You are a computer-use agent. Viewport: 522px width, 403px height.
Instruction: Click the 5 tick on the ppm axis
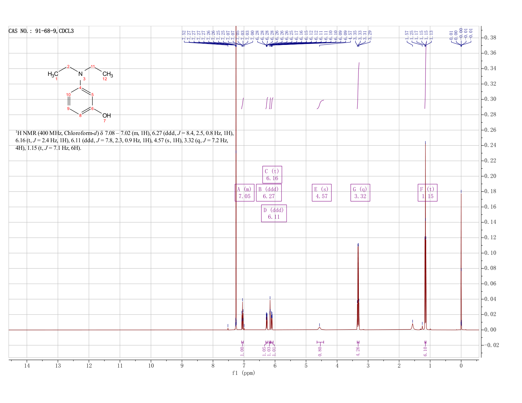click(306, 366)
